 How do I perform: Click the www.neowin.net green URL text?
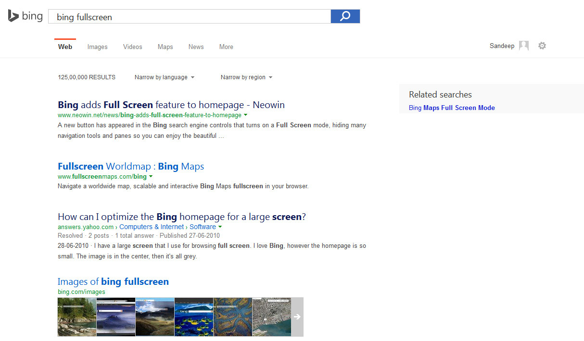[150, 115]
